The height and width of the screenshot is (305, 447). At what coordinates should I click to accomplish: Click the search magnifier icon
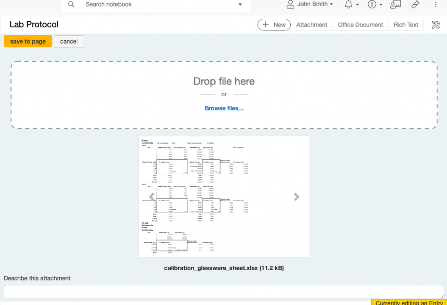(71, 4)
